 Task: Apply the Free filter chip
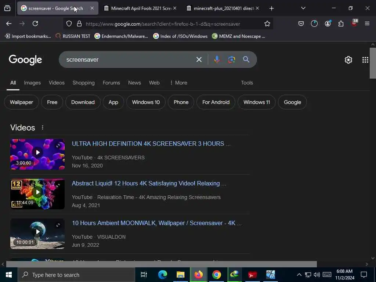(x=52, y=102)
